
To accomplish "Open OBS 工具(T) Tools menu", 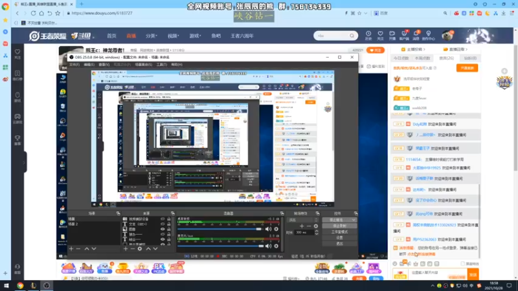I will coord(161,65).
